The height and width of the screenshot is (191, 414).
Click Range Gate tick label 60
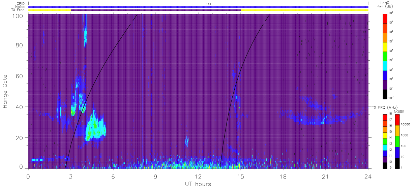click(x=19, y=76)
